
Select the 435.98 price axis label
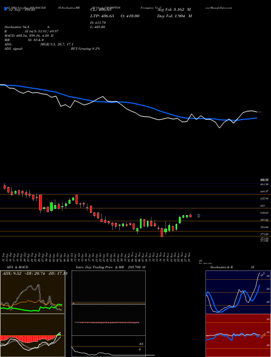pyautogui.click(x=264, y=199)
